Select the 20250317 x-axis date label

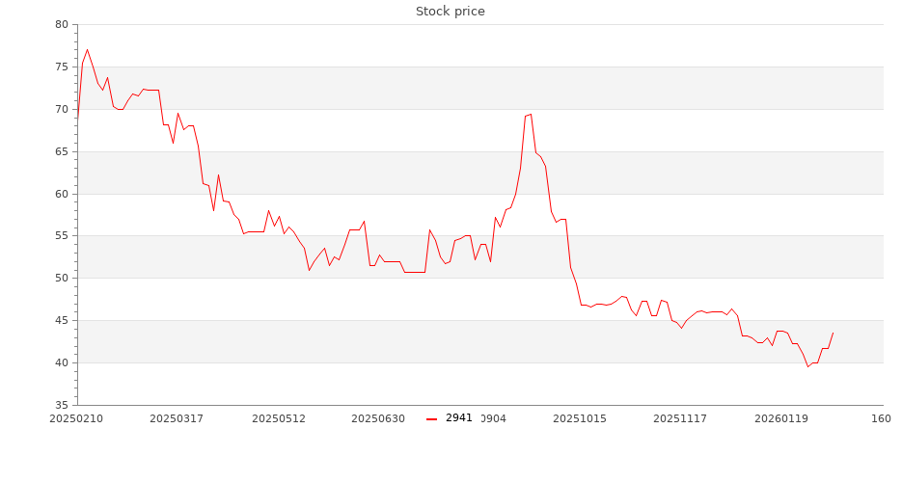point(177,419)
